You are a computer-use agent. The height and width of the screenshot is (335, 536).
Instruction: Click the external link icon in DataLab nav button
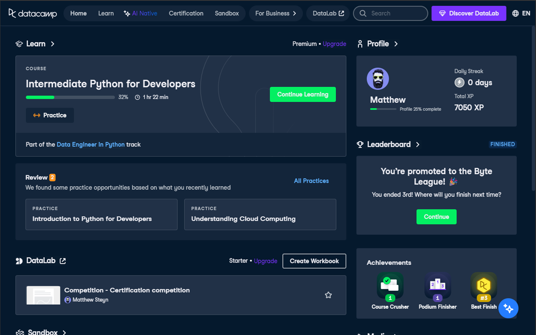pos(341,13)
